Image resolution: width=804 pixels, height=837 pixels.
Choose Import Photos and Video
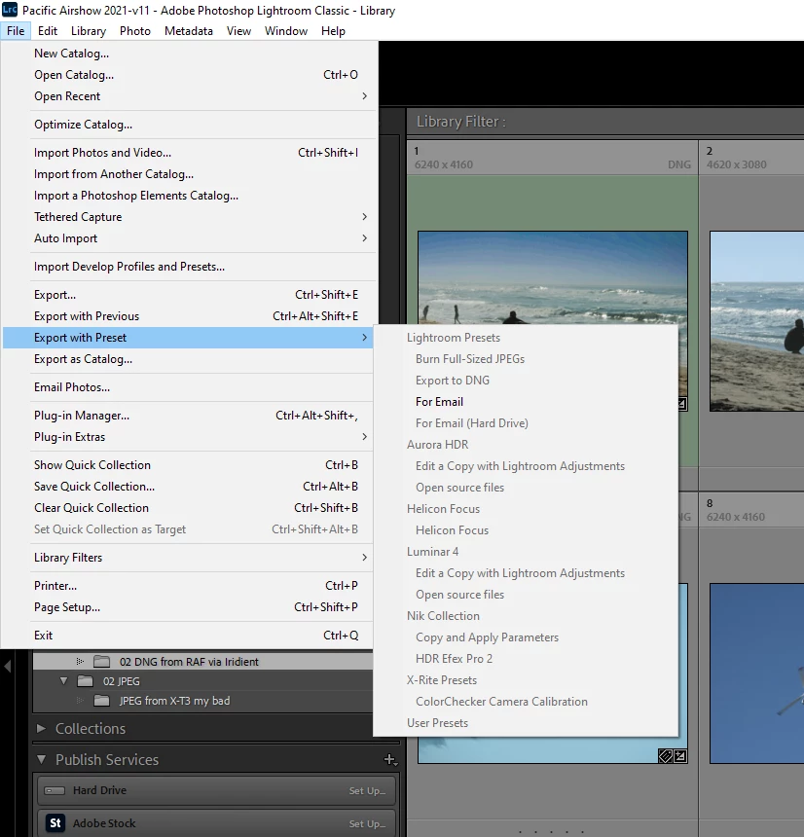point(188,153)
